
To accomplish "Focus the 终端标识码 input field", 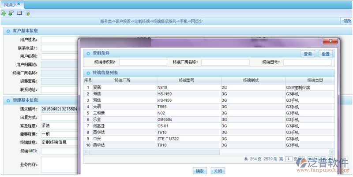I will [x=143, y=63].
